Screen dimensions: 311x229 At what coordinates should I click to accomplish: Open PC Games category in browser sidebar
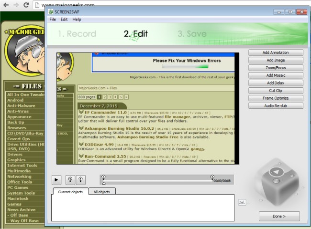pyautogui.click(x=18, y=187)
